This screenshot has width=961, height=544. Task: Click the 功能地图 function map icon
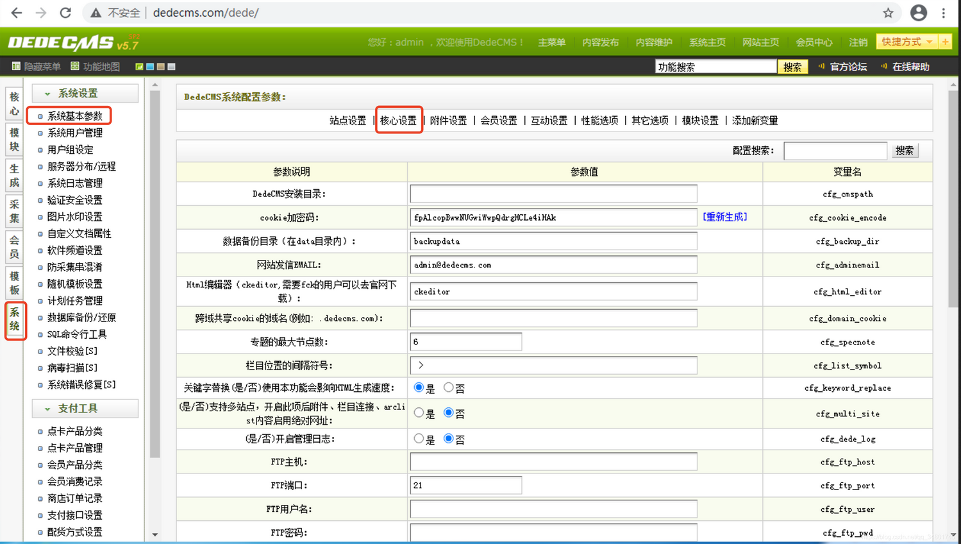[75, 66]
